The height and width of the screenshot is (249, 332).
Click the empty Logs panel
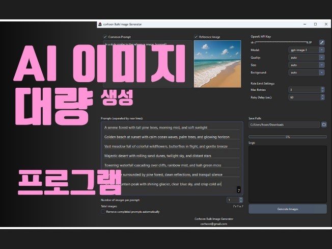[x=288, y=174]
